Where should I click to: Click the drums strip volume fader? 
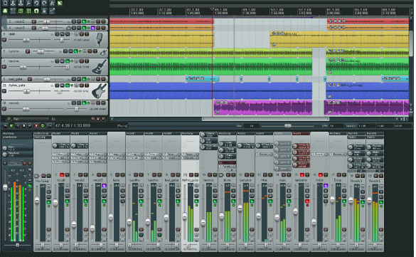[222, 216]
